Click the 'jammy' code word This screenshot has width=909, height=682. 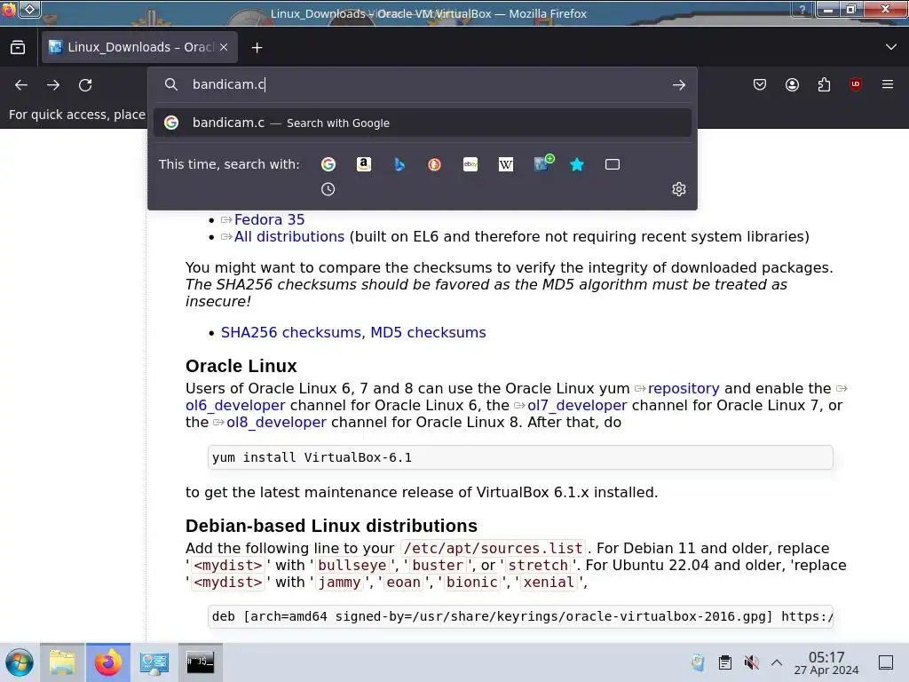coord(340,583)
